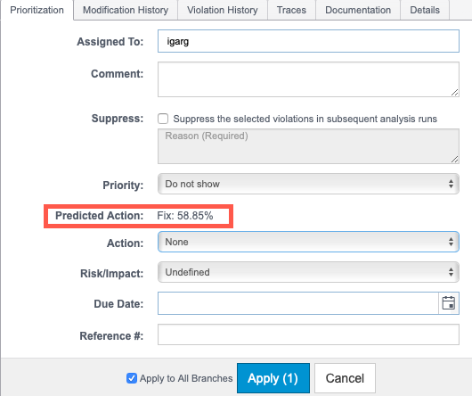Click into the Reference # input field
Image resolution: width=472 pixels, height=396 pixels.
point(308,334)
